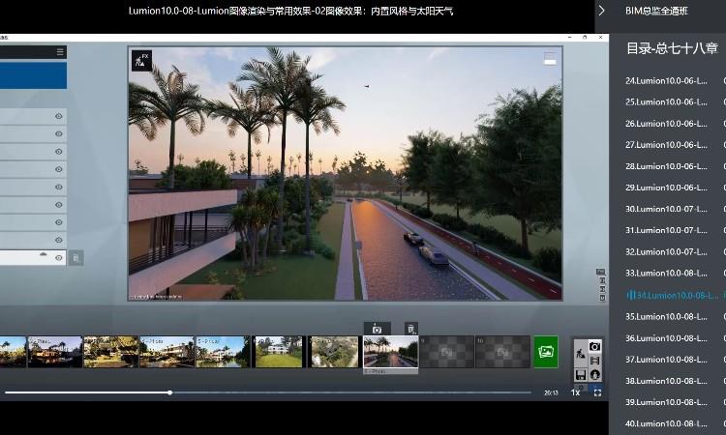Toggle visibility eye of the topmost effect
This screenshot has height=435, width=726.
pos(59,116)
